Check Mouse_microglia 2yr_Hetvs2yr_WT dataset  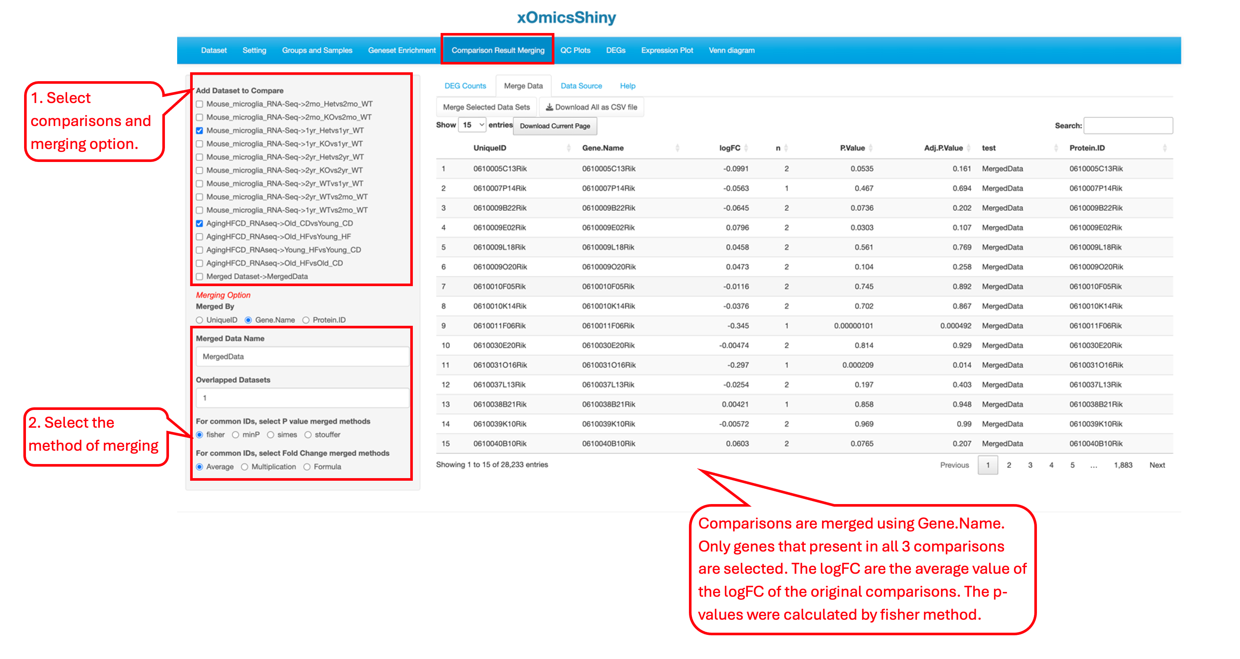coord(199,157)
